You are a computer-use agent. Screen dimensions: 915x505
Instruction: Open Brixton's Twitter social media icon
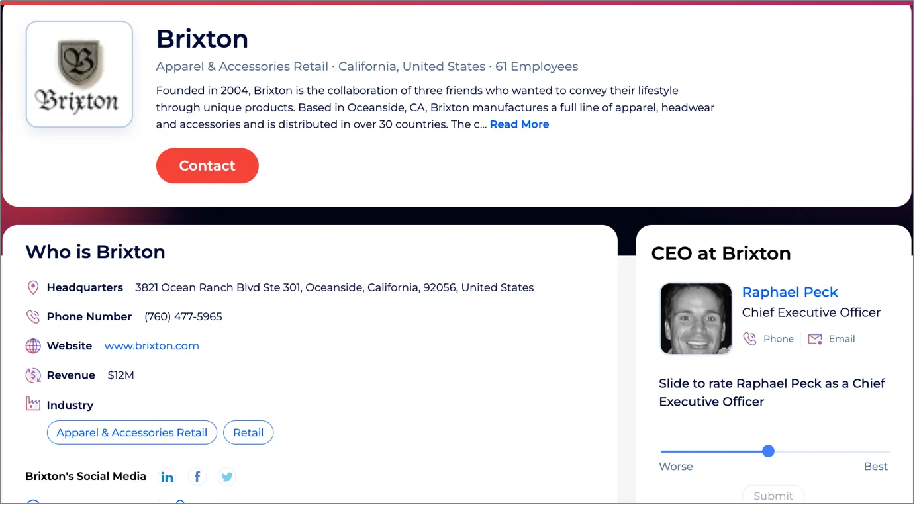coord(226,476)
